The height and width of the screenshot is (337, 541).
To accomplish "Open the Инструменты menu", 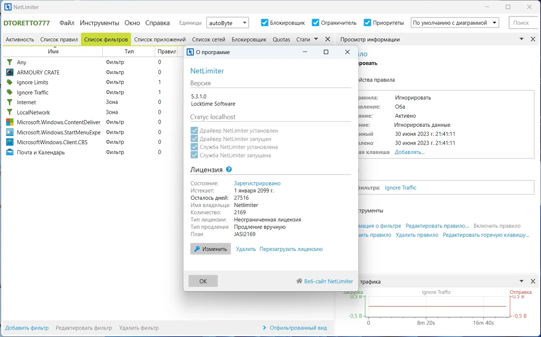I will tap(100, 23).
